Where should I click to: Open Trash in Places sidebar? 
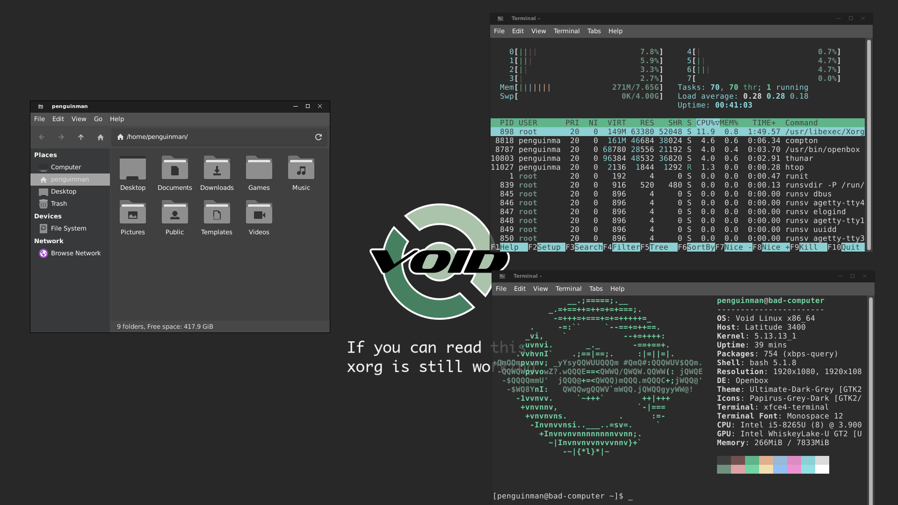pyautogui.click(x=70, y=204)
